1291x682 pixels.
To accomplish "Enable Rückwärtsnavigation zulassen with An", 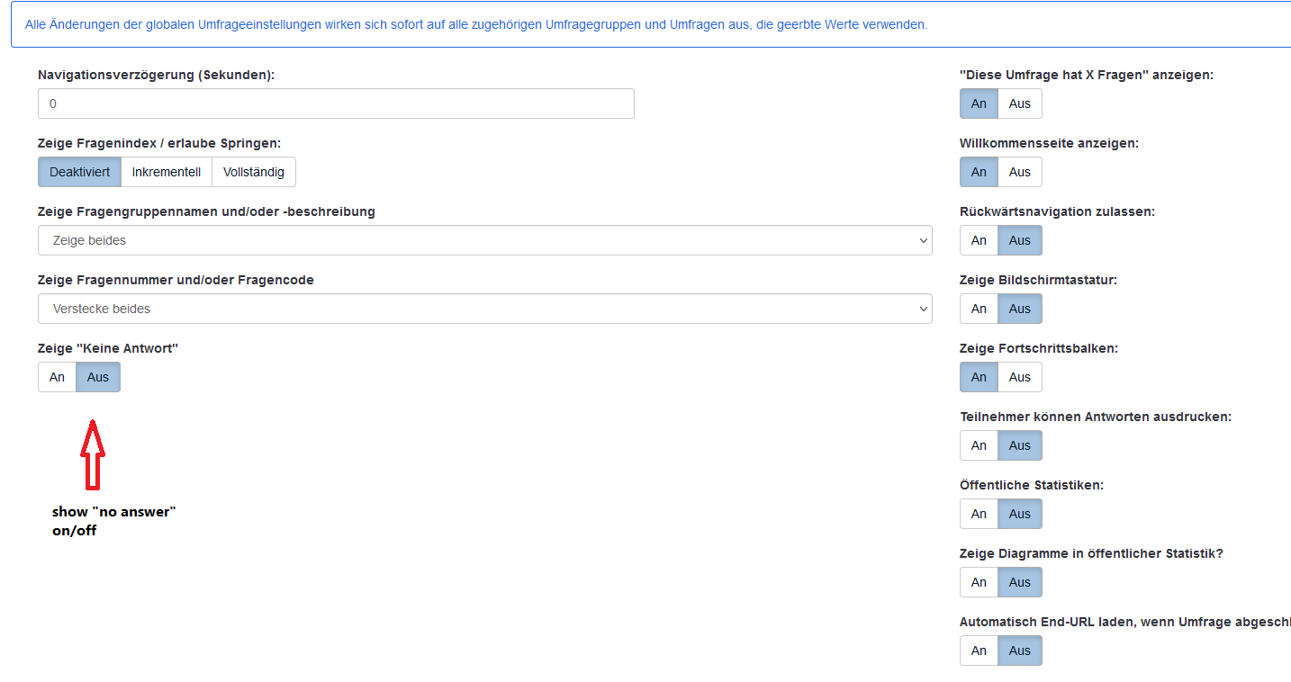I will pos(979,240).
